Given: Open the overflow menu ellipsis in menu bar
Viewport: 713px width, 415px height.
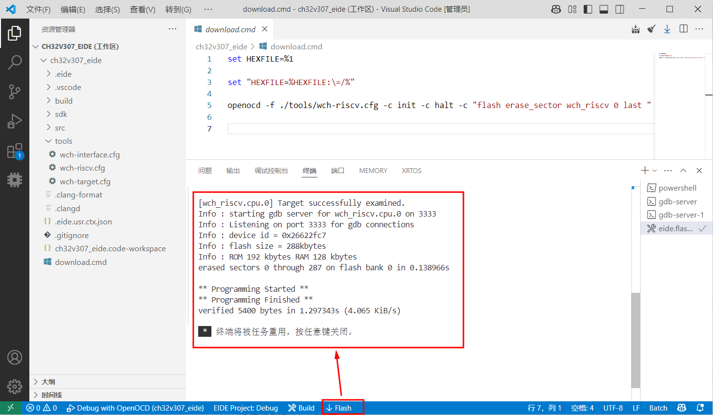Looking at the screenshot, I should pos(208,9).
